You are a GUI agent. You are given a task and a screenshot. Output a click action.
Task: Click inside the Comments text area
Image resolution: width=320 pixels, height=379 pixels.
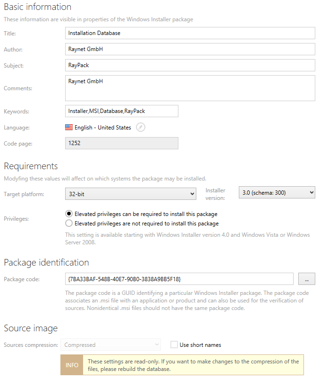coord(190,88)
